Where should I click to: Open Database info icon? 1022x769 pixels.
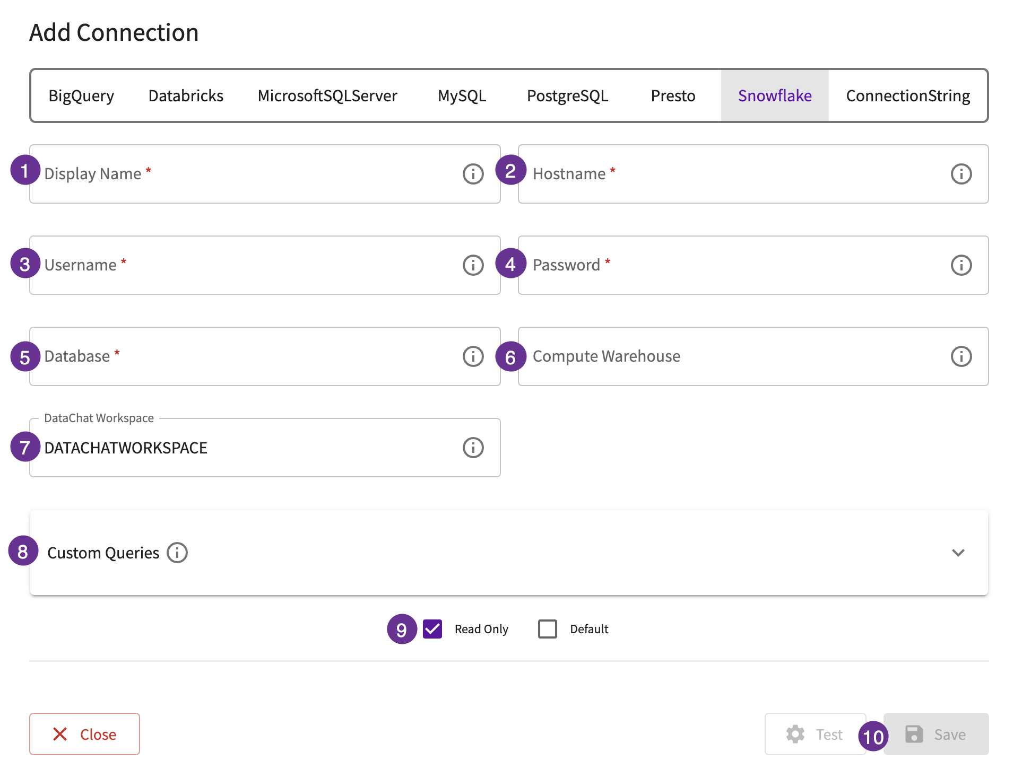click(473, 356)
